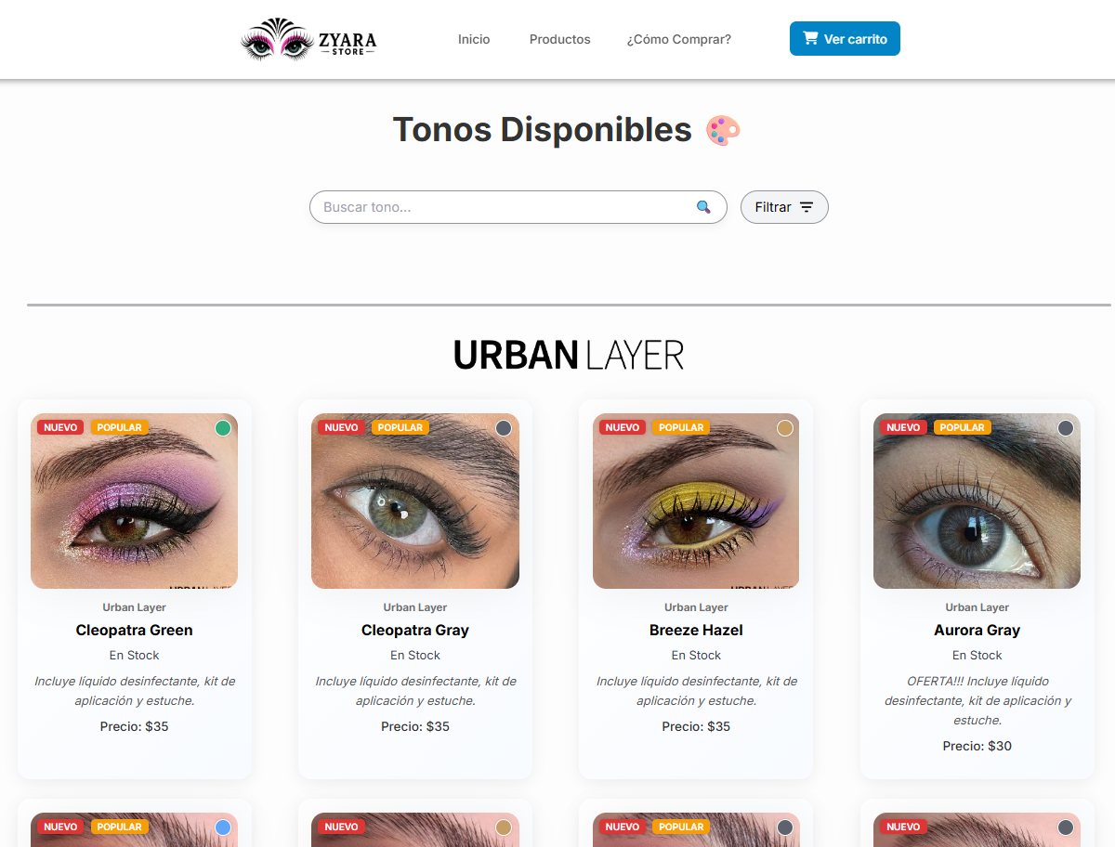Open the Filtrar filter options
The height and width of the screenshot is (847, 1115).
pyautogui.click(x=784, y=207)
